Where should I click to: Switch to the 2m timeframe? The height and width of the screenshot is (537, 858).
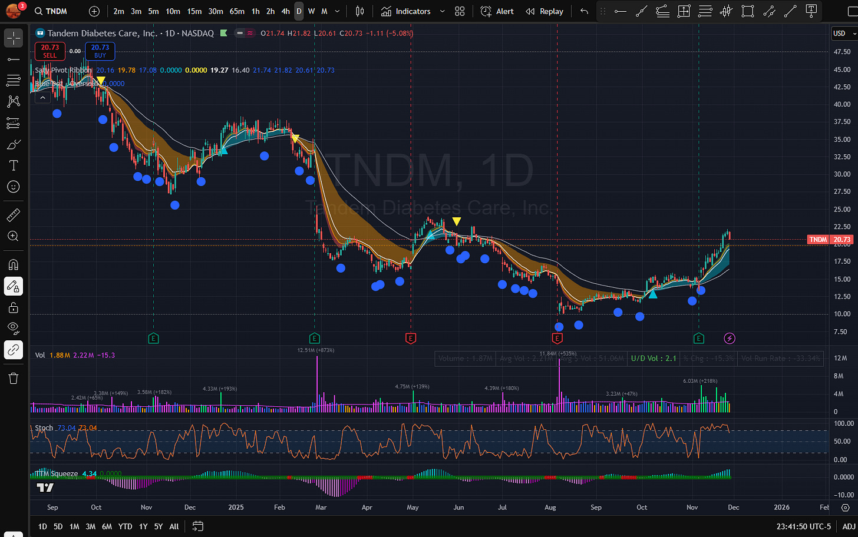[x=119, y=11]
